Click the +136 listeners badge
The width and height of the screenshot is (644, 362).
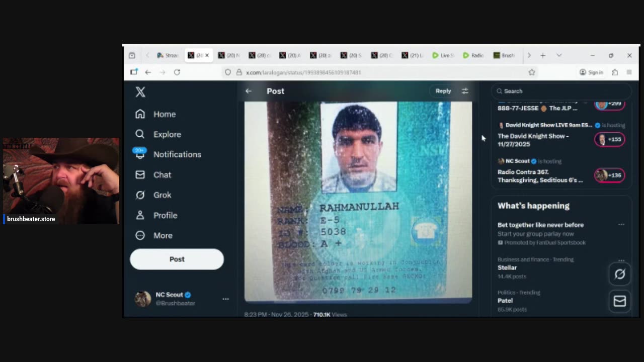[x=610, y=175]
